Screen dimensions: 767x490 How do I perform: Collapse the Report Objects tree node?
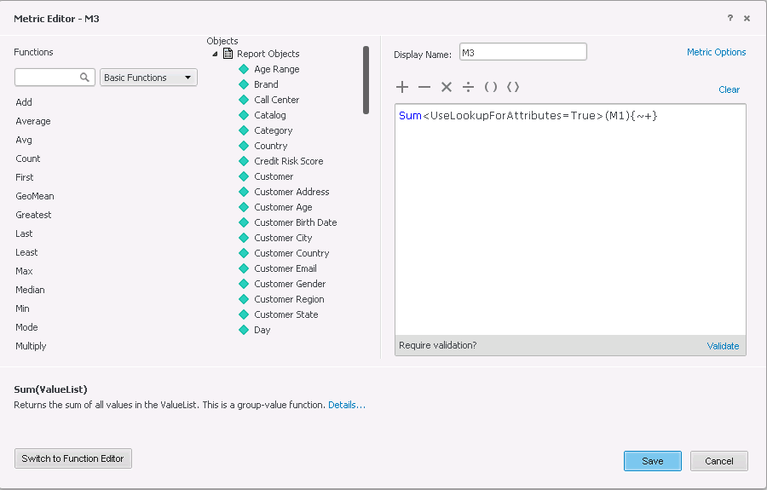click(215, 54)
